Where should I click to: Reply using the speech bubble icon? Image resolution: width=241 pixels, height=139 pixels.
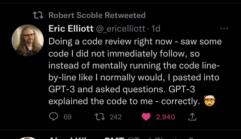coord(54,117)
